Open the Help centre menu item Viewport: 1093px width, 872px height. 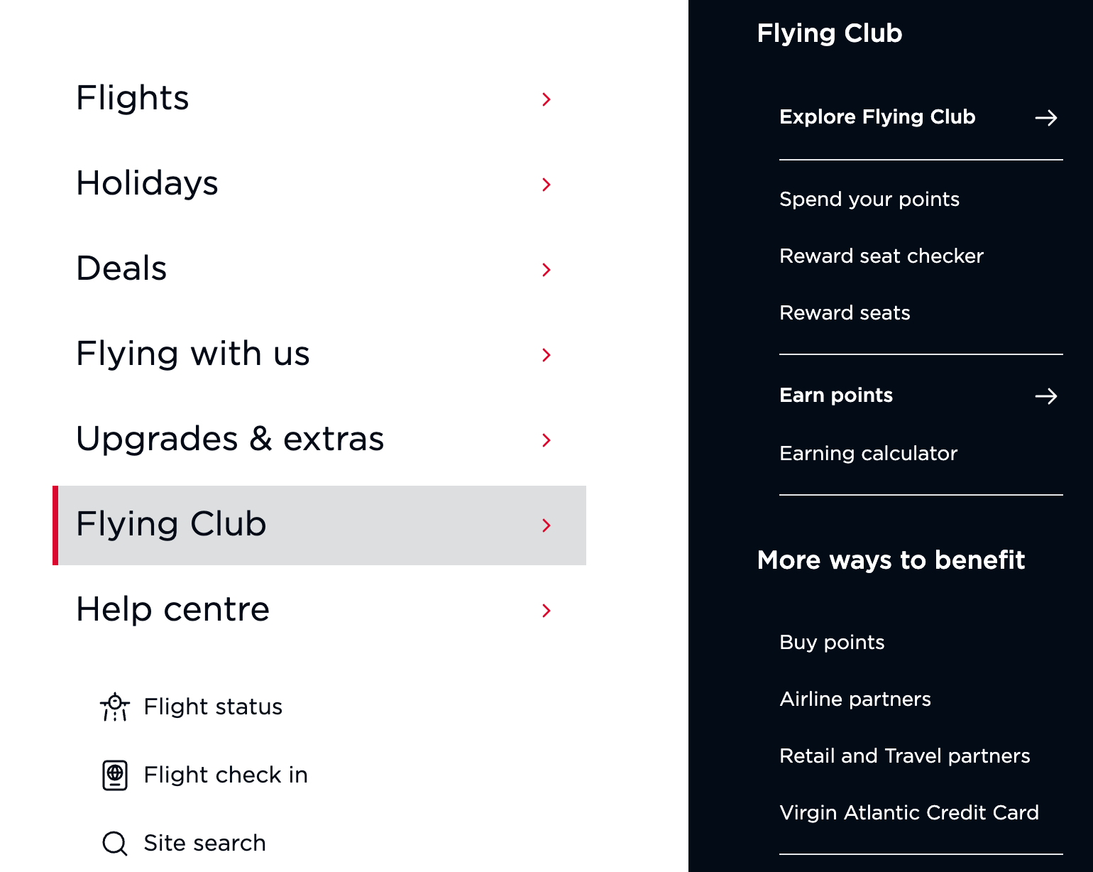tap(172, 609)
